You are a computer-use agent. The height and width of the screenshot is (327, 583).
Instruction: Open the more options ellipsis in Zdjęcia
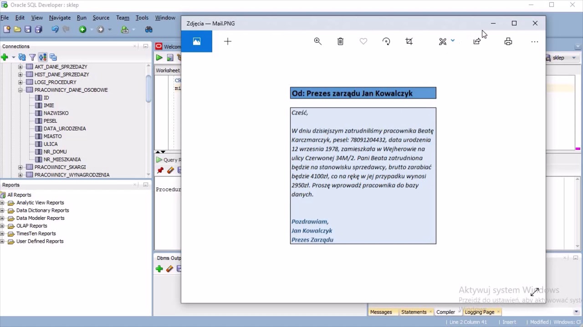click(535, 41)
